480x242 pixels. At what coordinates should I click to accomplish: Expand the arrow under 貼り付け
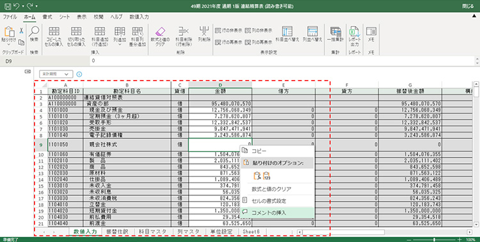pyautogui.click(x=8, y=44)
